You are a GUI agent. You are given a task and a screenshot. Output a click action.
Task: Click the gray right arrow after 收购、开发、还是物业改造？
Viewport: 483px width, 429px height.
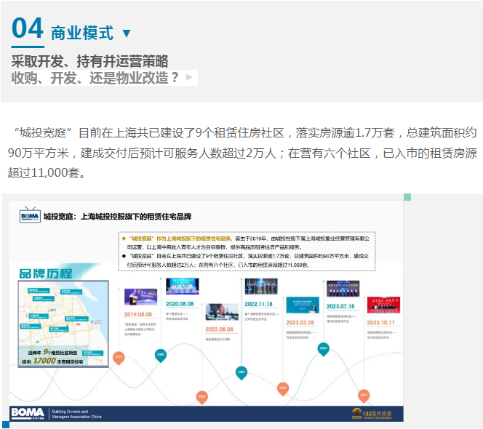(189, 77)
